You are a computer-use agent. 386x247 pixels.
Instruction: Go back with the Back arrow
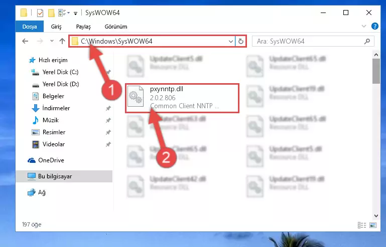coord(25,41)
